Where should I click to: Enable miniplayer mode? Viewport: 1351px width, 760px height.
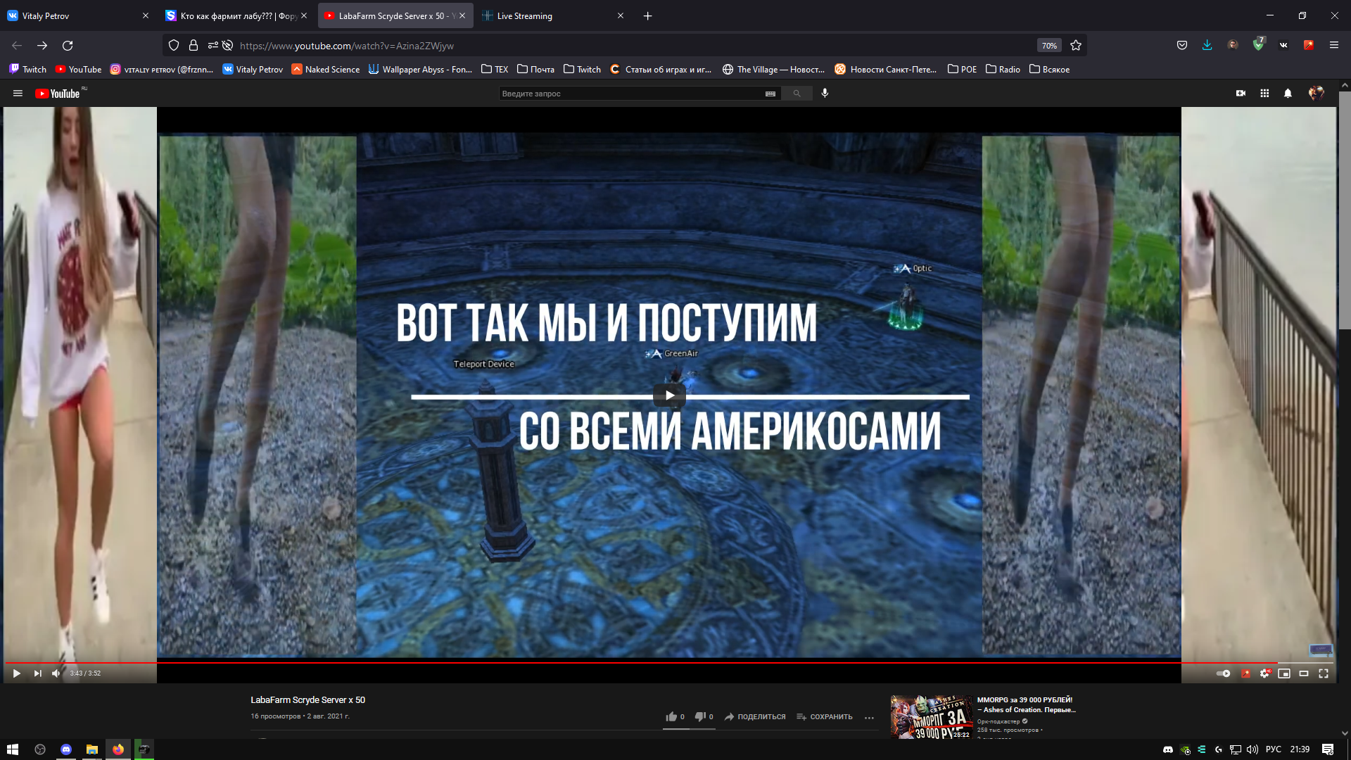[x=1284, y=673]
